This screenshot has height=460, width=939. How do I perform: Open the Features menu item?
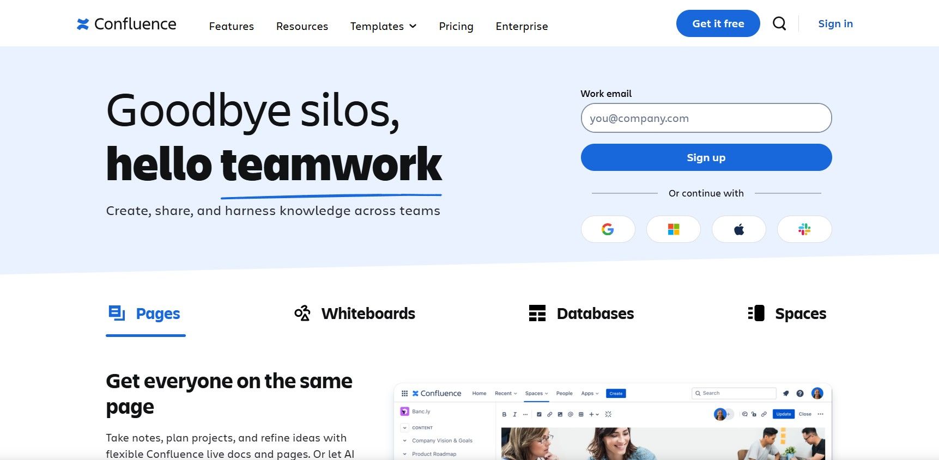(232, 26)
